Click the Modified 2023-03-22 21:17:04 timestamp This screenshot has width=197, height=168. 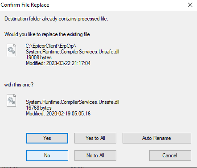pyautogui.click(x=58, y=63)
